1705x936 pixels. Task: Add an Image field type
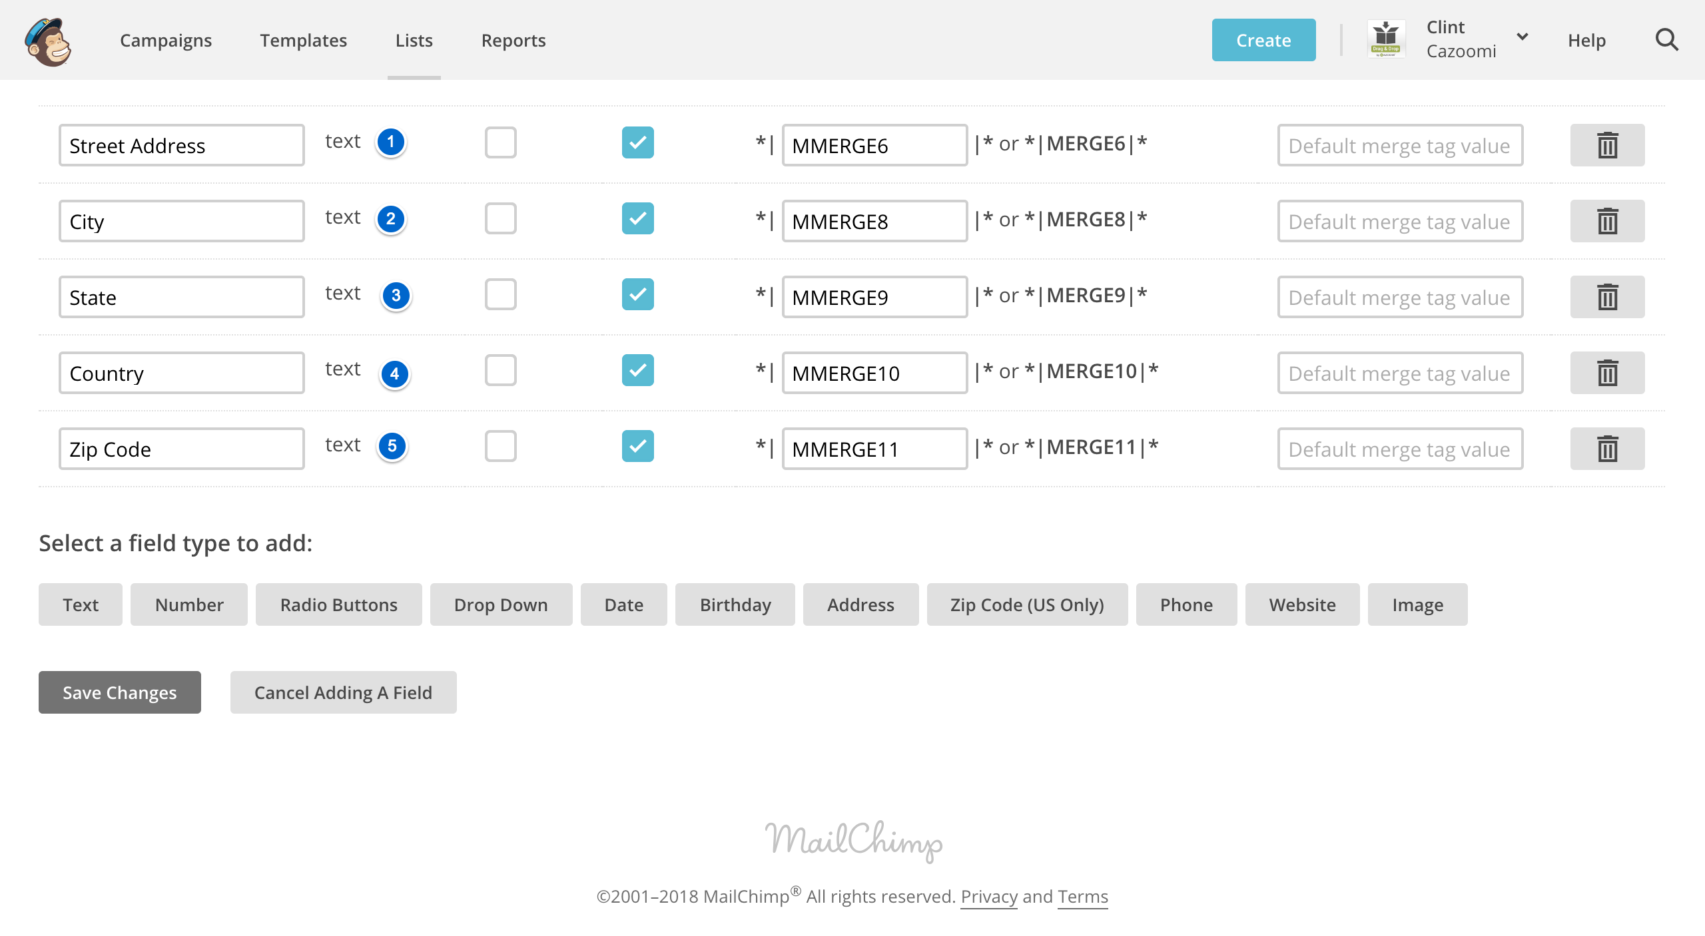click(1418, 604)
